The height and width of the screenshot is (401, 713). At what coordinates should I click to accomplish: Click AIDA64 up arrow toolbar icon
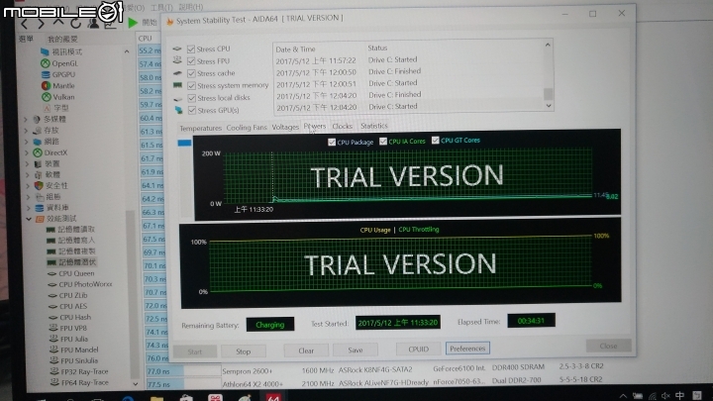tap(58, 23)
